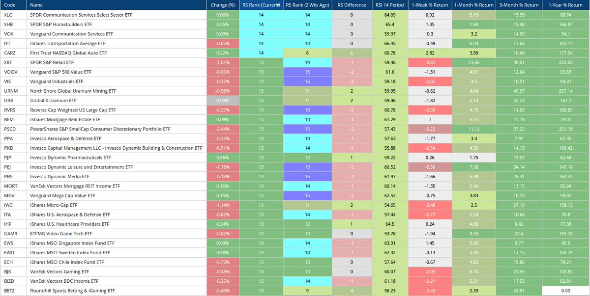Sort by RS Difference column header
Image resolution: width=590 pixels, height=296 pixels.
coord(352,5)
